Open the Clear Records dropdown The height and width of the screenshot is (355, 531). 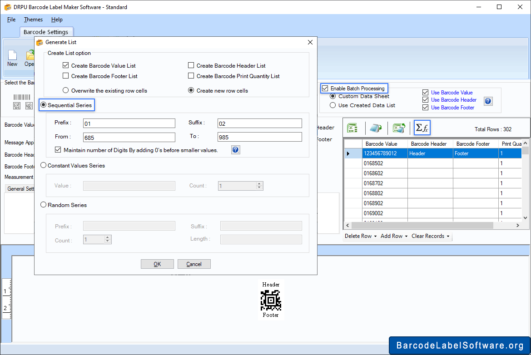coord(431,236)
